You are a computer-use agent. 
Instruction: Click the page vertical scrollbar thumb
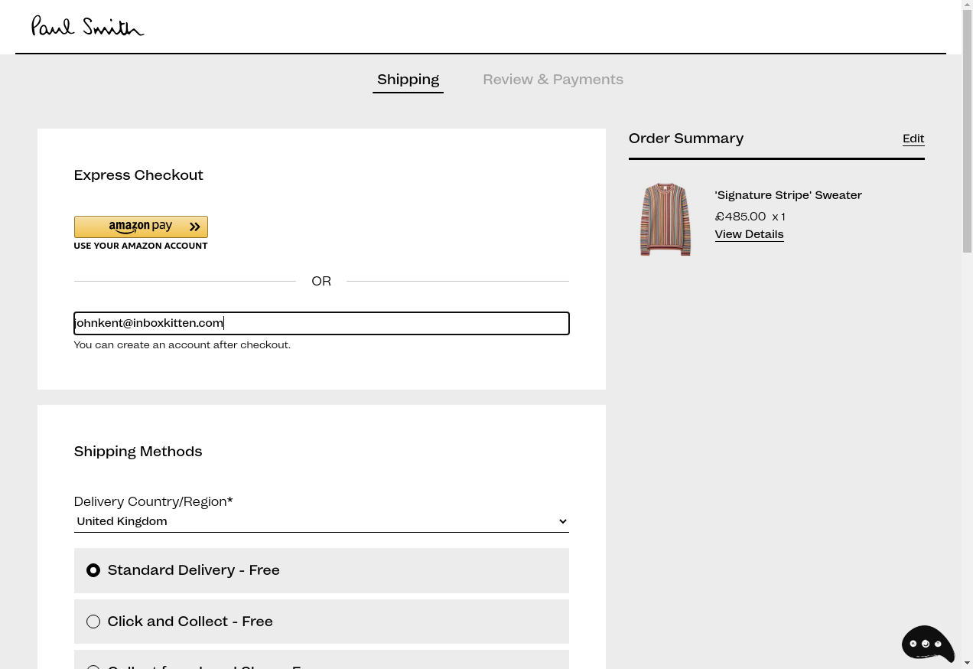coord(967,131)
